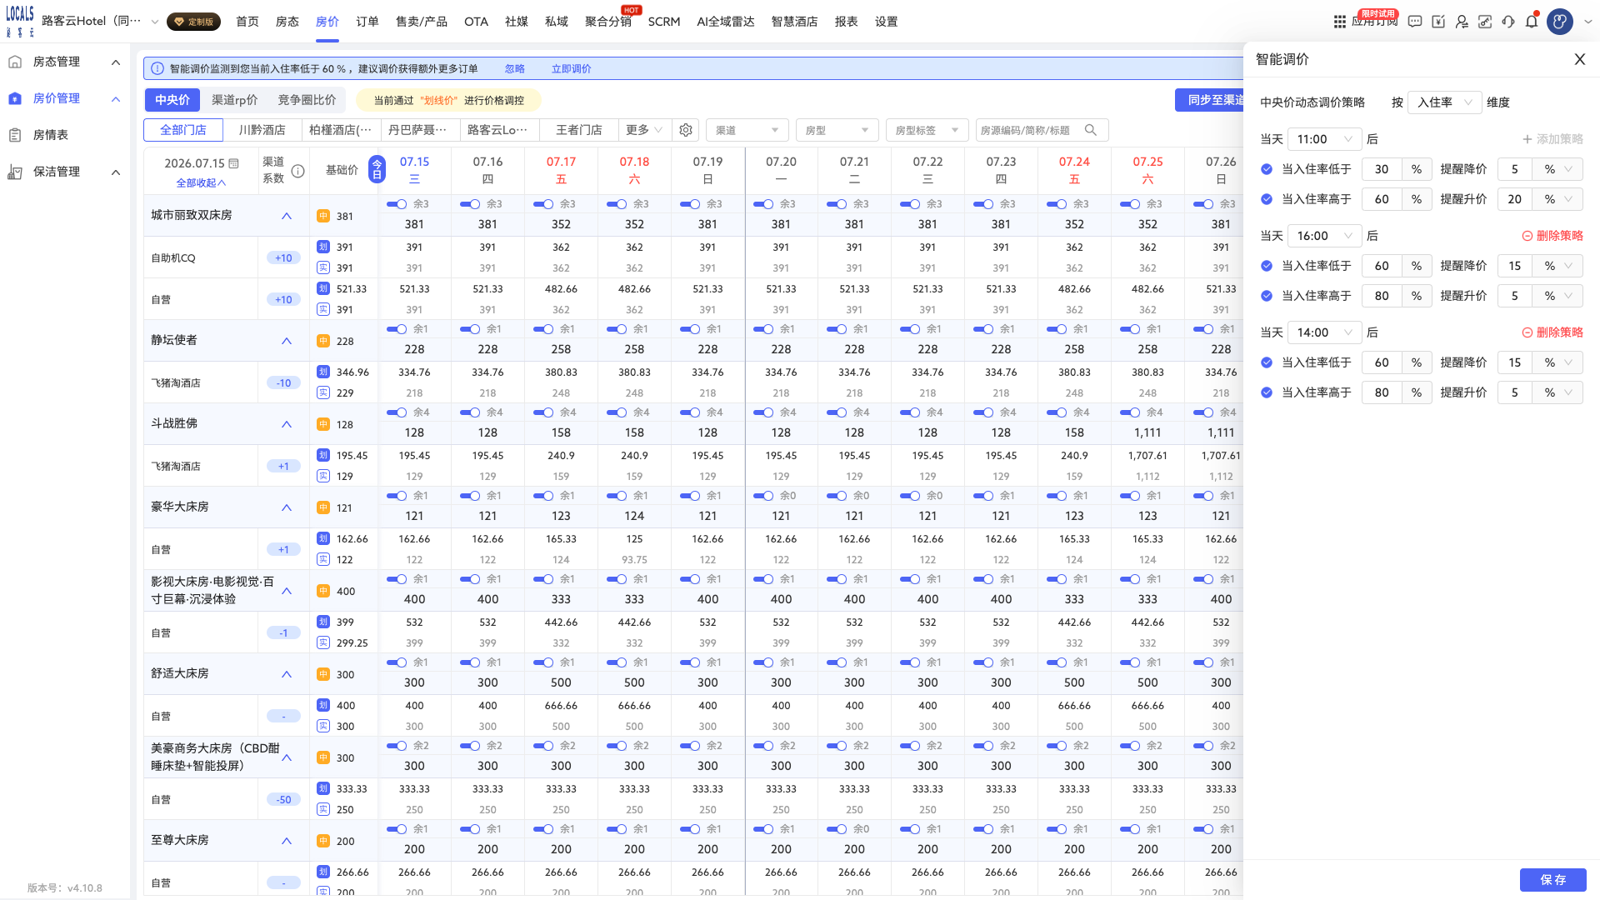Click 全部收起 under the date
This screenshot has height=900, width=1600.
point(200,183)
